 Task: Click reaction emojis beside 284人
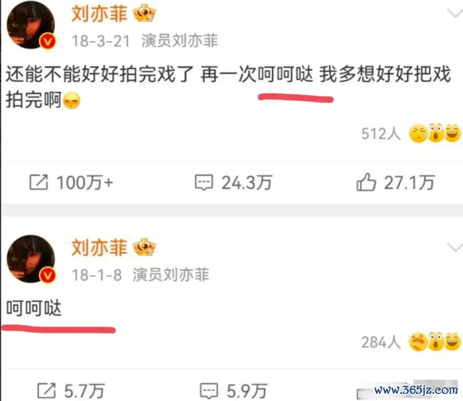435,342
